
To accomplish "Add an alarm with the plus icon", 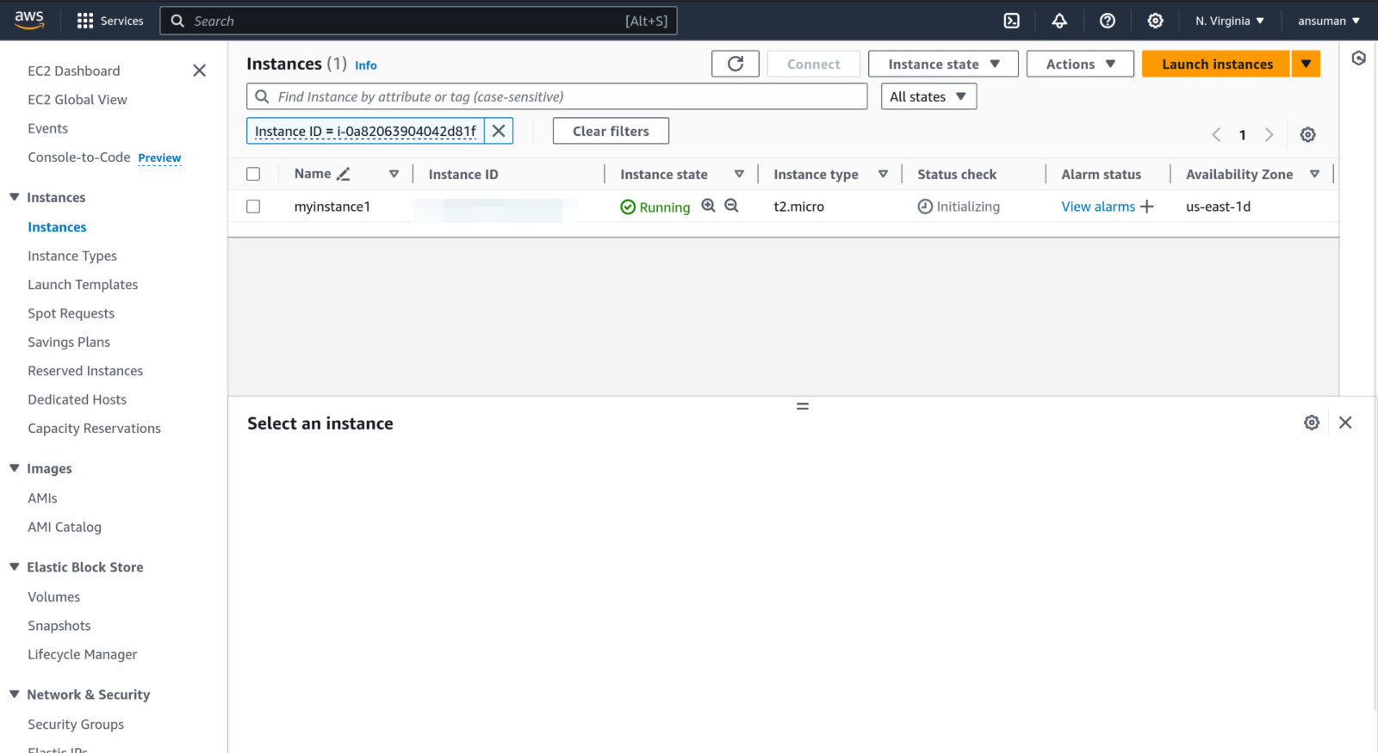I will click(1146, 207).
